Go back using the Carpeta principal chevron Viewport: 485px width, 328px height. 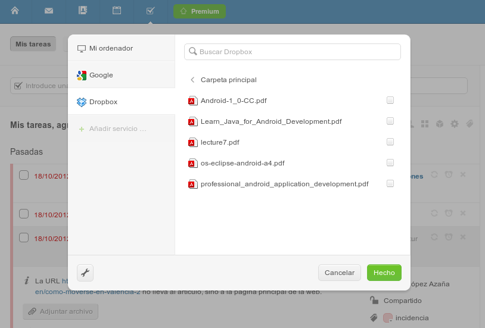(192, 80)
